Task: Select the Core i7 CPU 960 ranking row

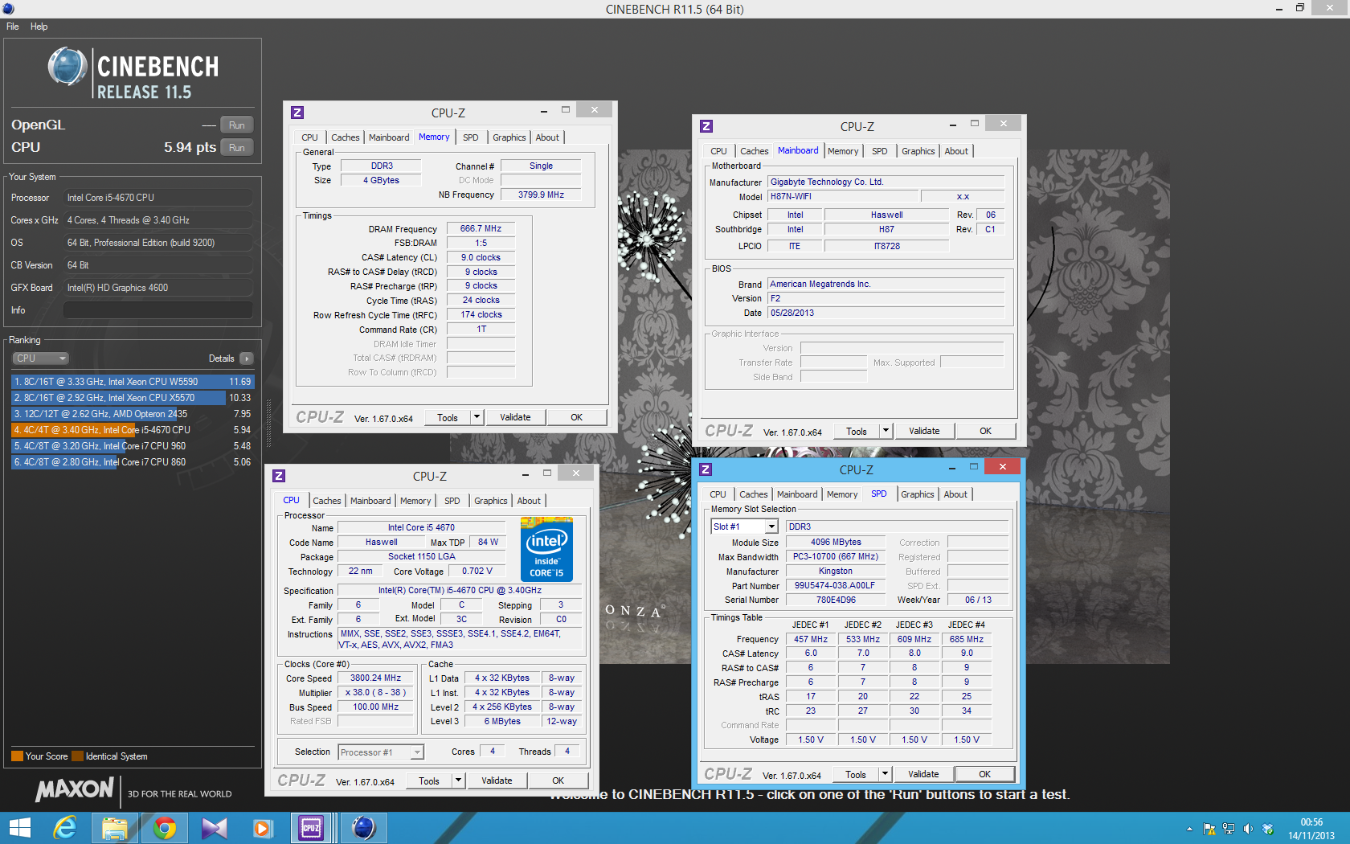Action: point(133,446)
